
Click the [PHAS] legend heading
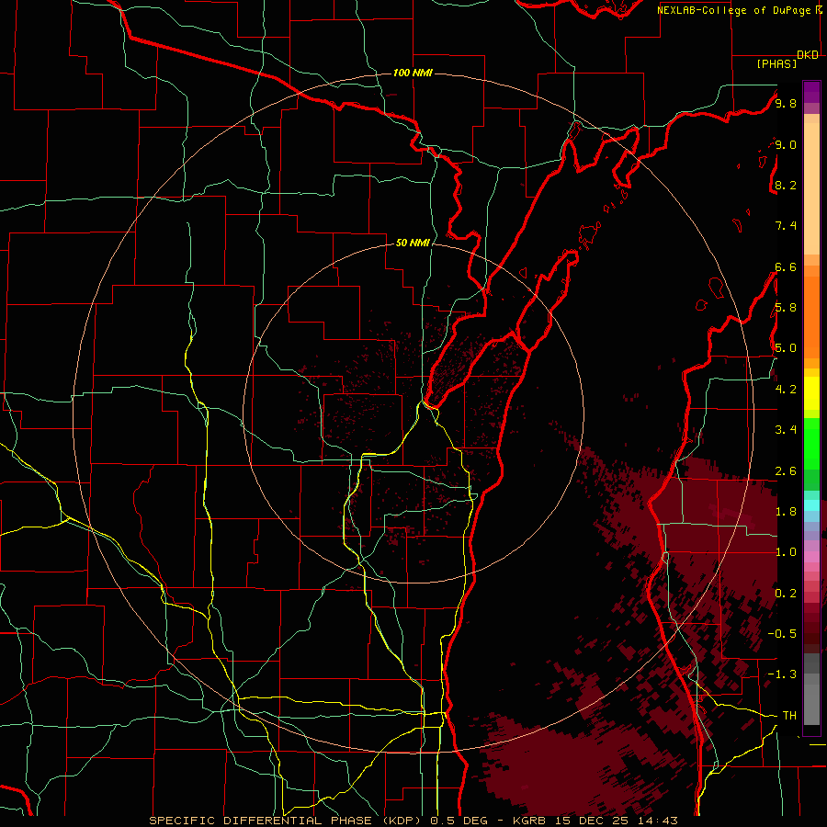[776, 63]
